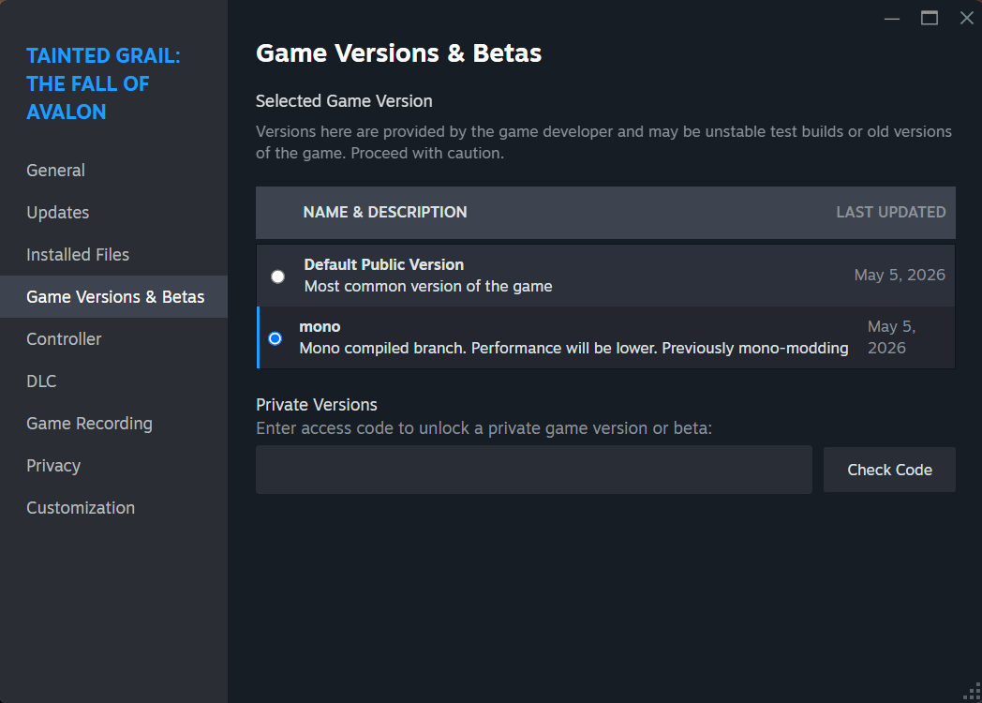
Task: Click the LAST UPDATED column header
Action: [x=890, y=213]
